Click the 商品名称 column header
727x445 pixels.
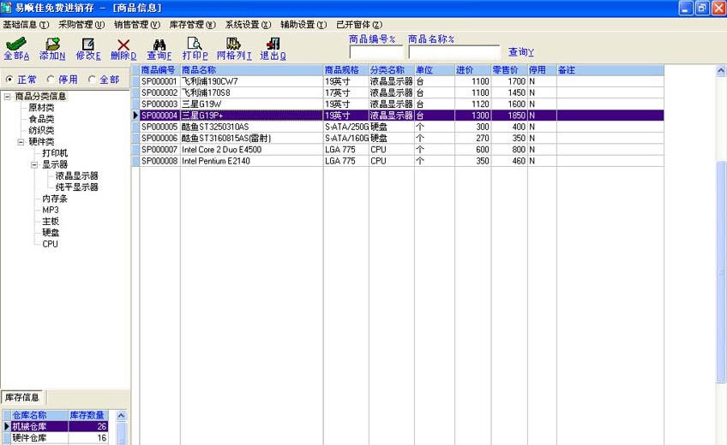[252, 70]
